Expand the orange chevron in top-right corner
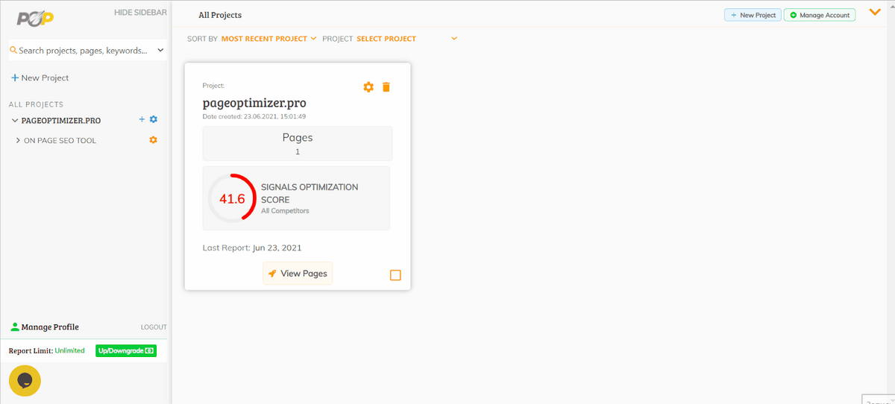This screenshot has width=895, height=404. click(875, 13)
